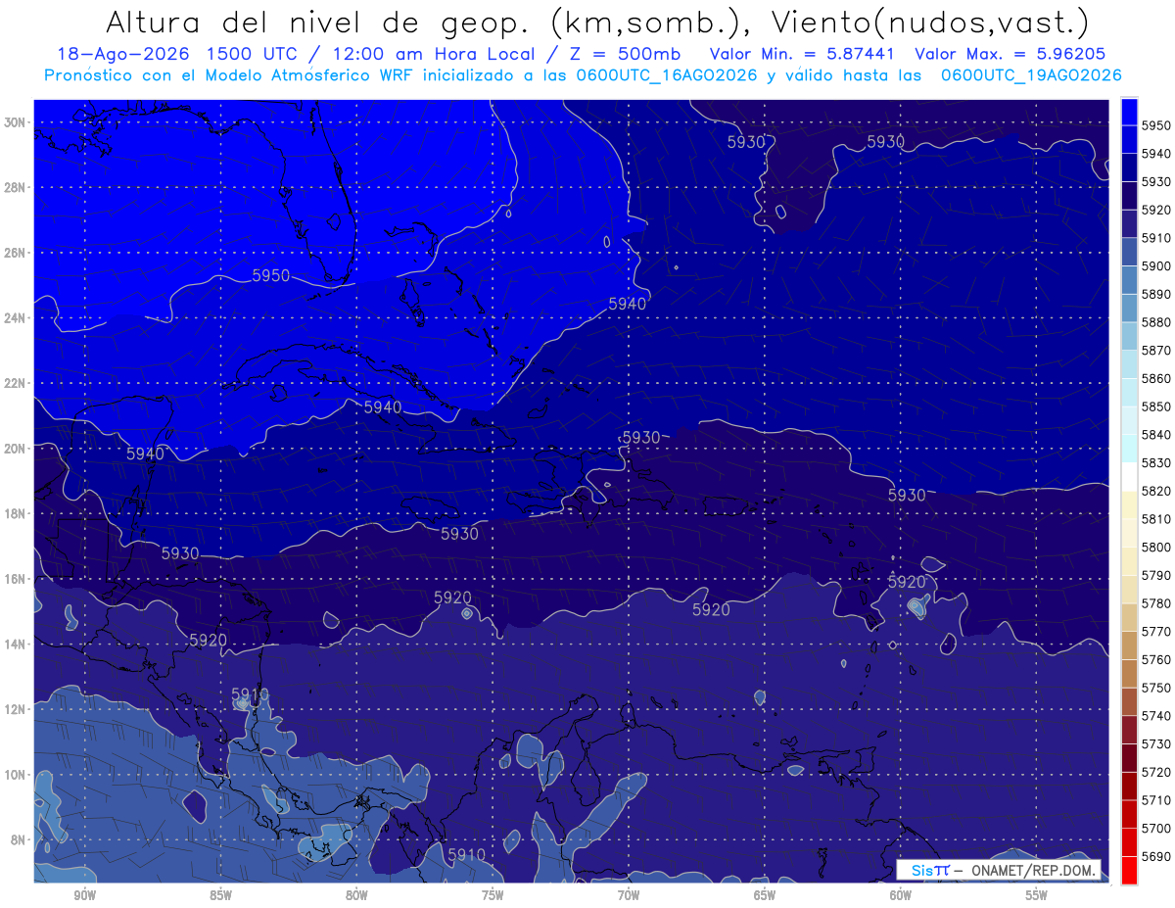Screen dimensions: 1175x908
Task: Click the valid-until time '0600UTC_19AGO2026'
Action: pos(1031,74)
